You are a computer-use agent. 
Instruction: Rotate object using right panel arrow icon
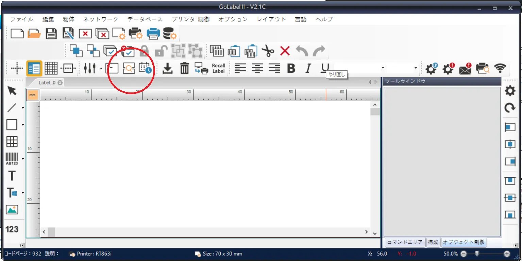(x=510, y=108)
